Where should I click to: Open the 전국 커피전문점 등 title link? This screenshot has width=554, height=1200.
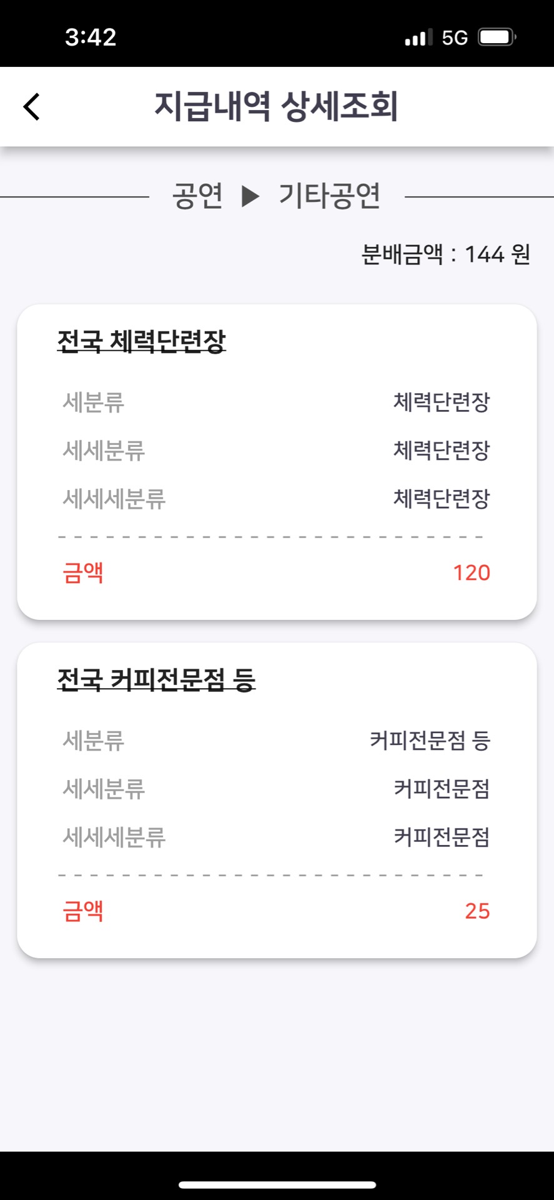156,679
